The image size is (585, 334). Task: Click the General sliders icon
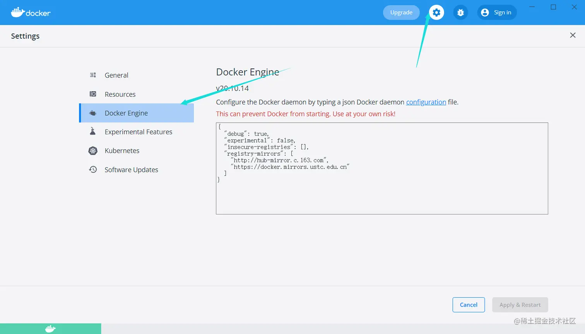[93, 75]
